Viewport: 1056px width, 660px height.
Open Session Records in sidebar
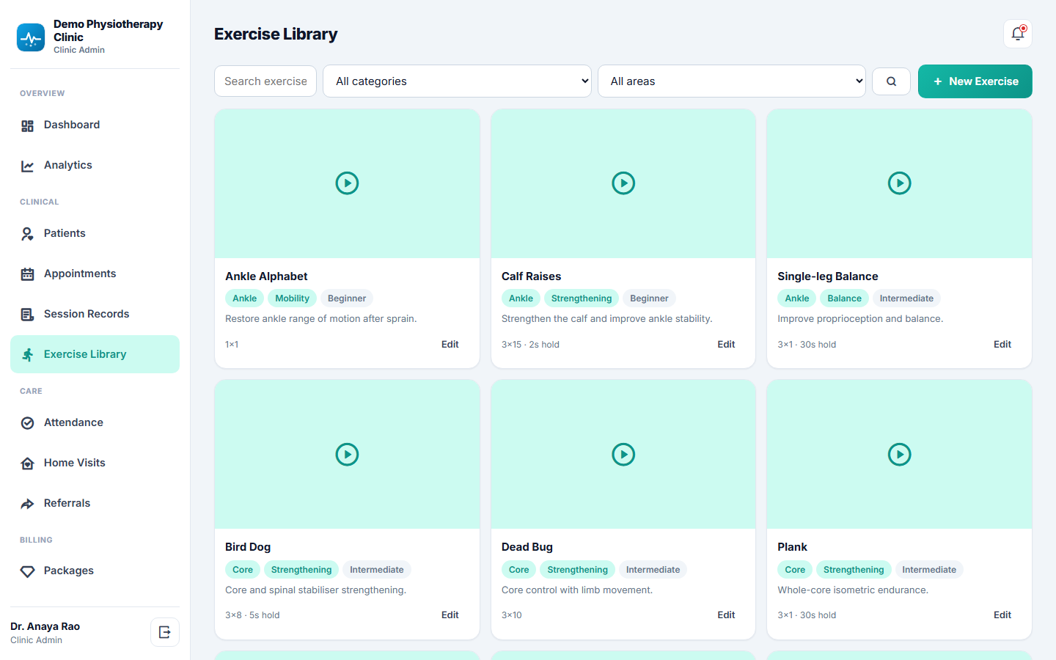coord(95,315)
